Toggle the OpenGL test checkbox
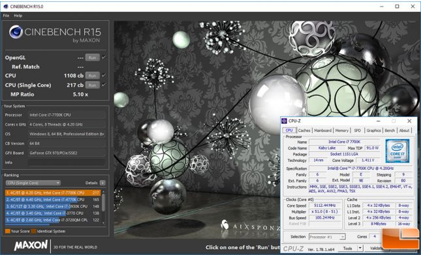The width and height of the screenshot is (421, 255). click(x=104, y=57)
